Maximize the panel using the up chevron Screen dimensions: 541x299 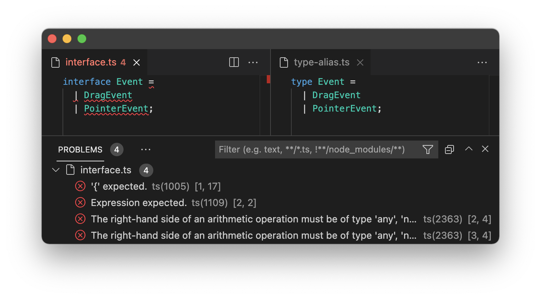pos(469,149)
